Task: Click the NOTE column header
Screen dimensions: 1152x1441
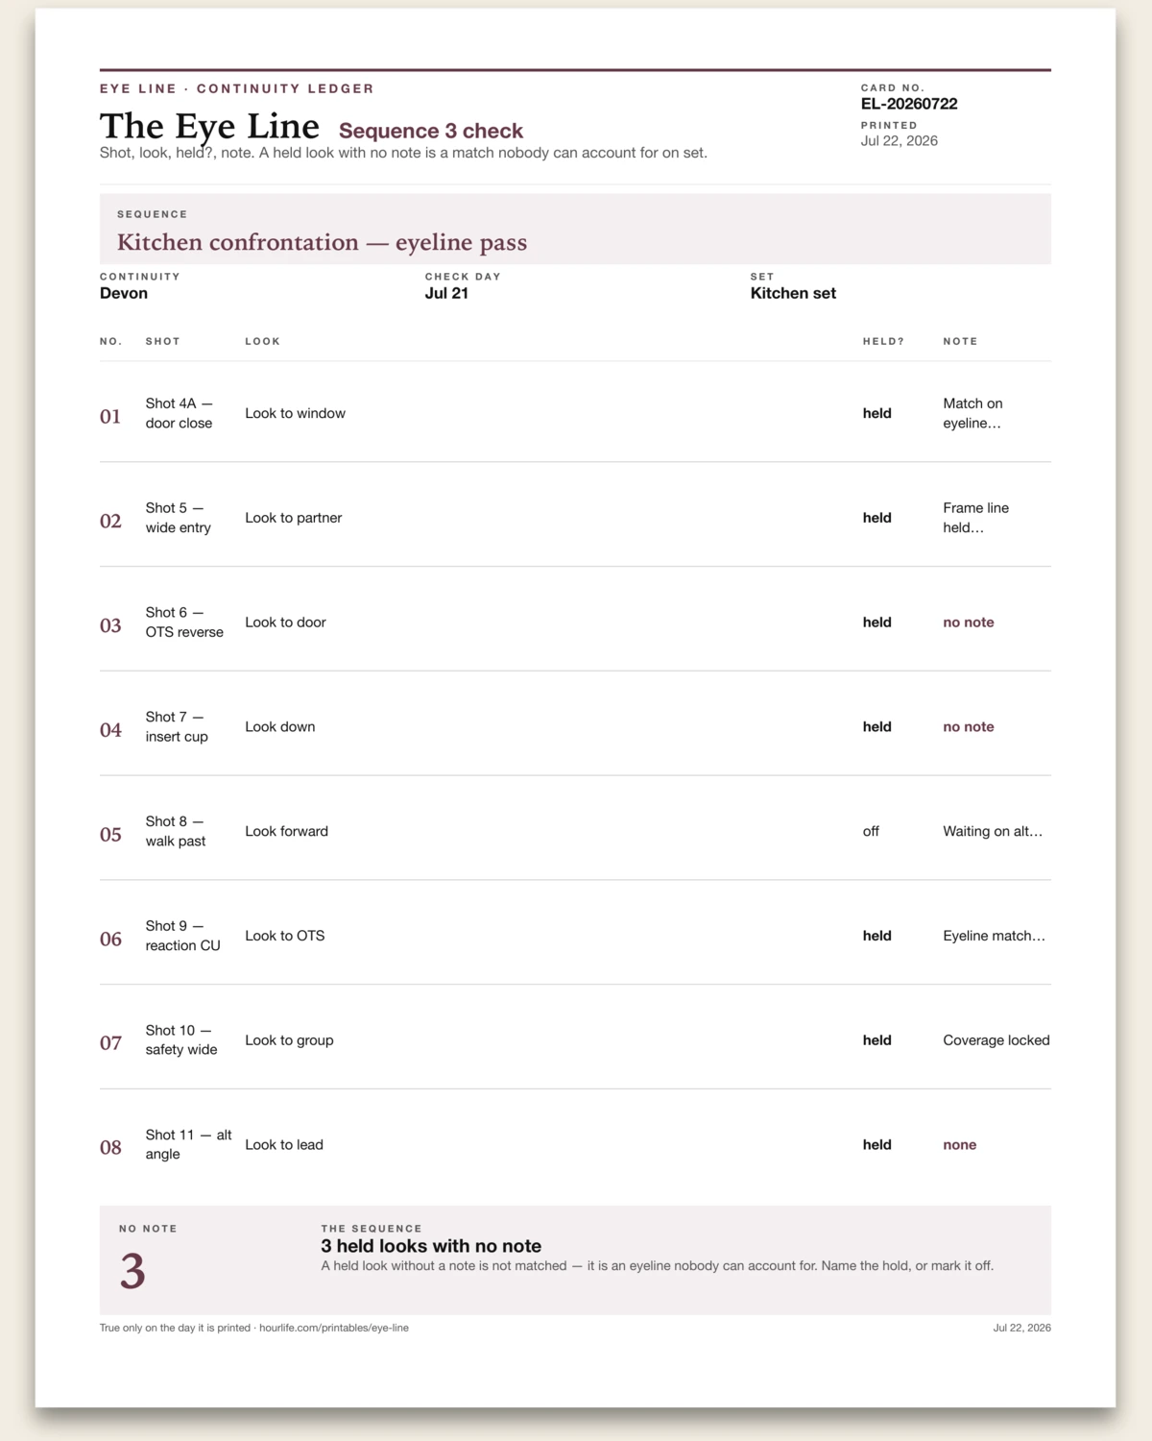Action: click(960, 341)
